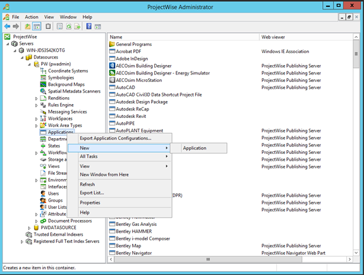Screen dimensions: 364x275
Task: Collapse the Servers tree node
Action: (x=8, y=44)
